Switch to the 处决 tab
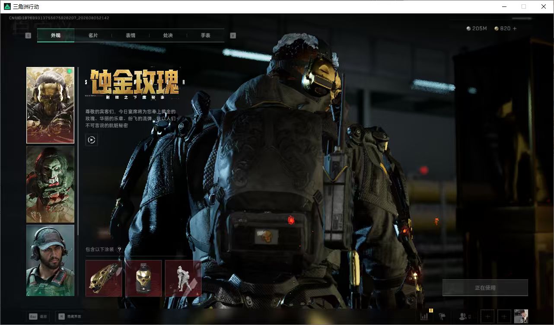The width and height of the screenshot is (554, 325). [x=168, y=35]
